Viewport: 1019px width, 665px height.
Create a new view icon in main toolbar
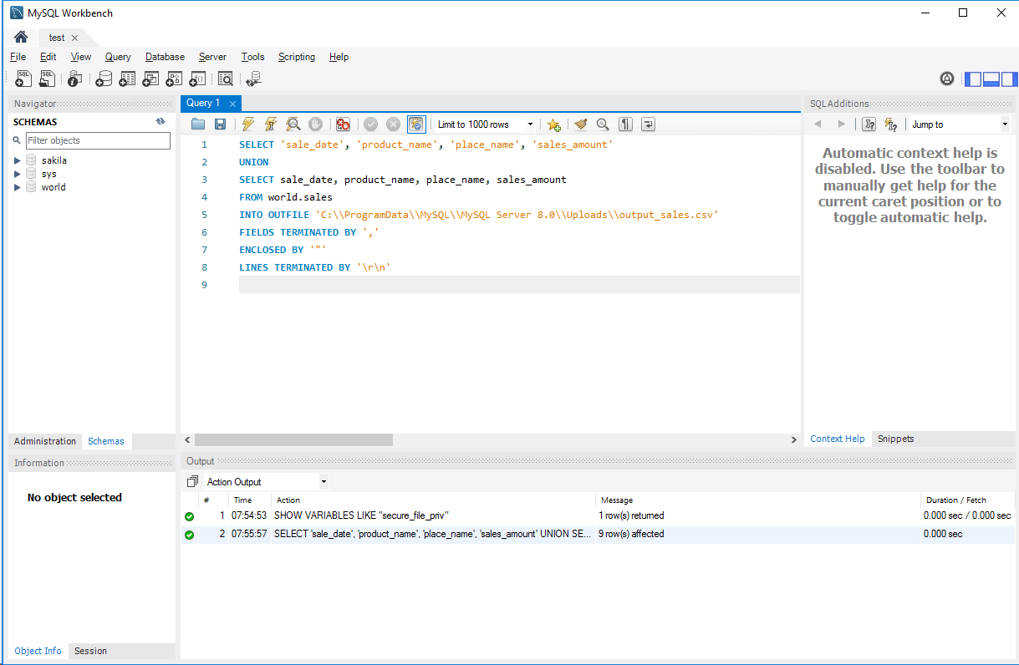[150, 79]
